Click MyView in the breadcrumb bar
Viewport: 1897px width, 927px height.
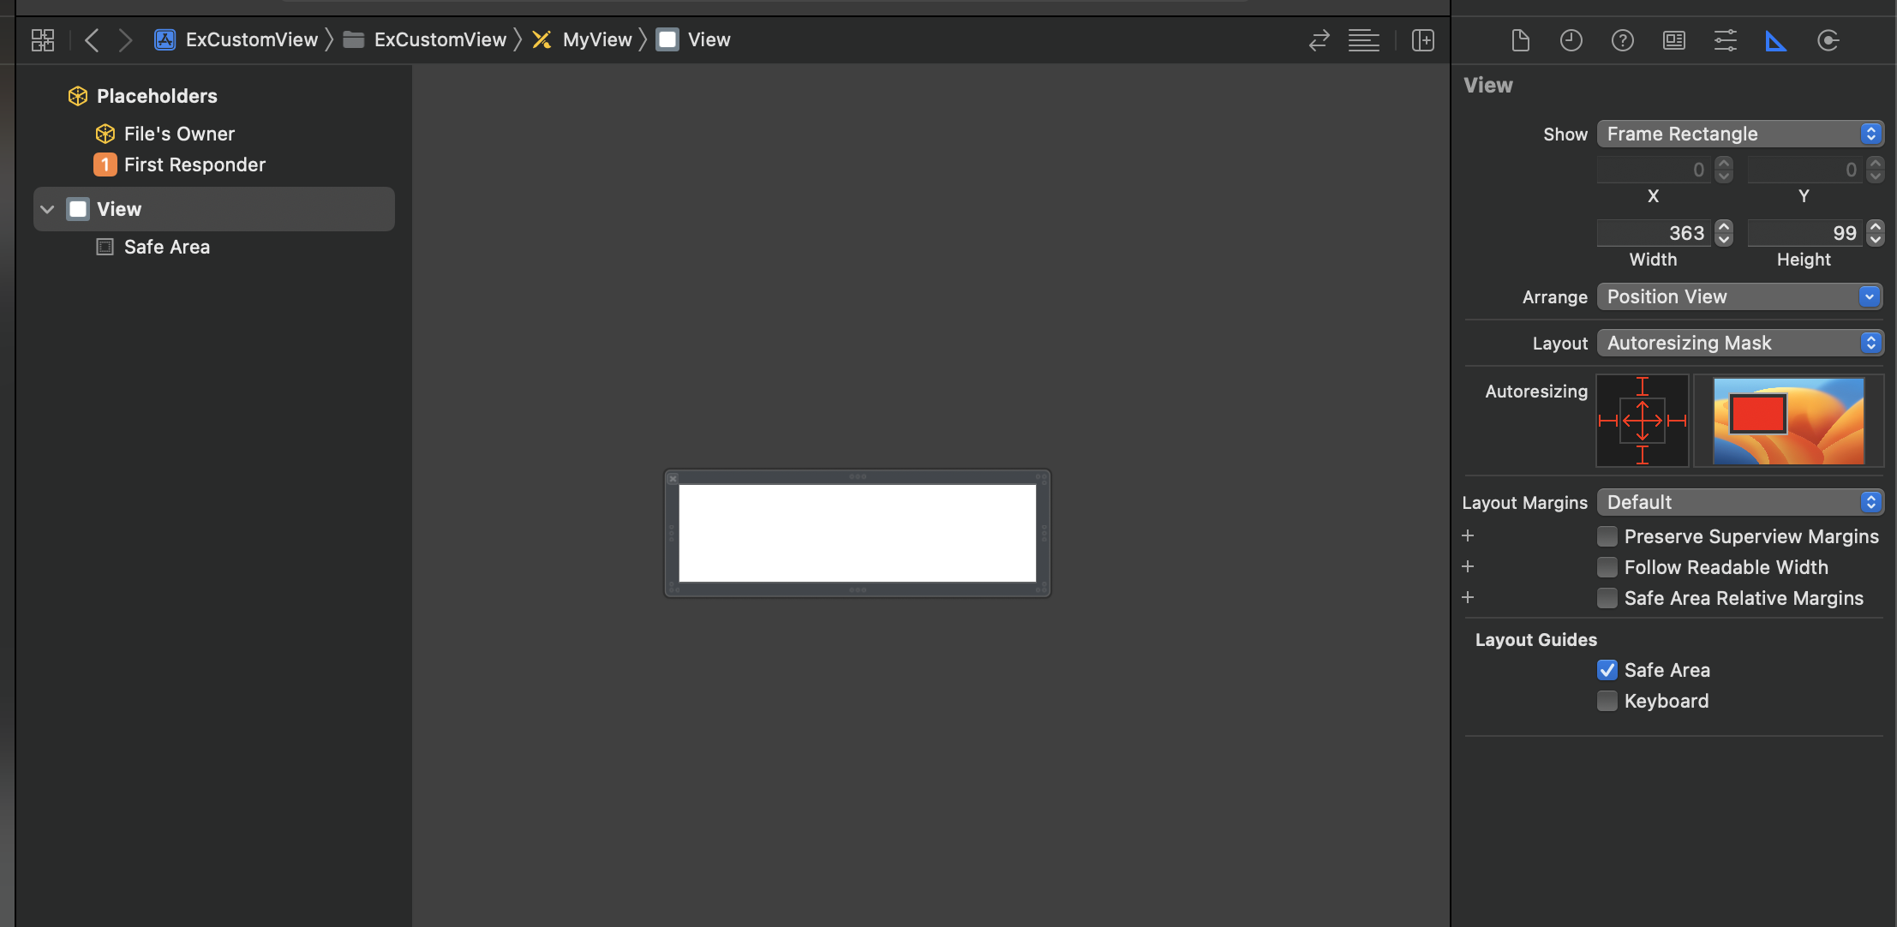(596, 40)
